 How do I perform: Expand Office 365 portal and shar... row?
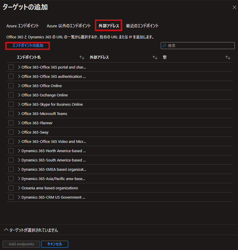coord(19,67)
